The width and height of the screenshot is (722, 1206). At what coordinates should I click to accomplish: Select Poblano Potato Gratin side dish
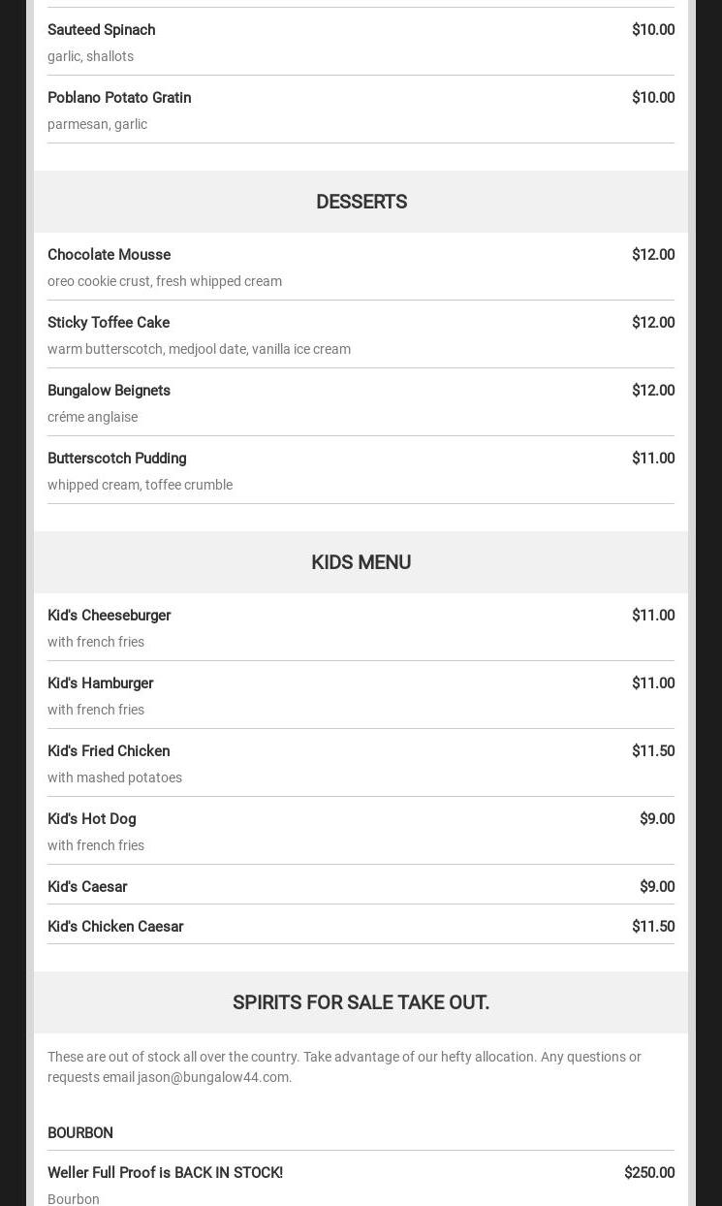tap(119, 98)
